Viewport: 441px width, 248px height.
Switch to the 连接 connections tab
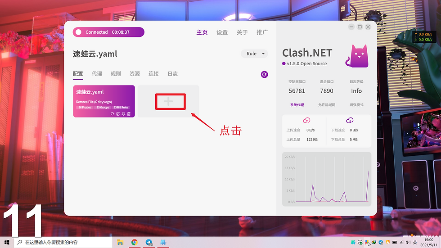(153, 74)
